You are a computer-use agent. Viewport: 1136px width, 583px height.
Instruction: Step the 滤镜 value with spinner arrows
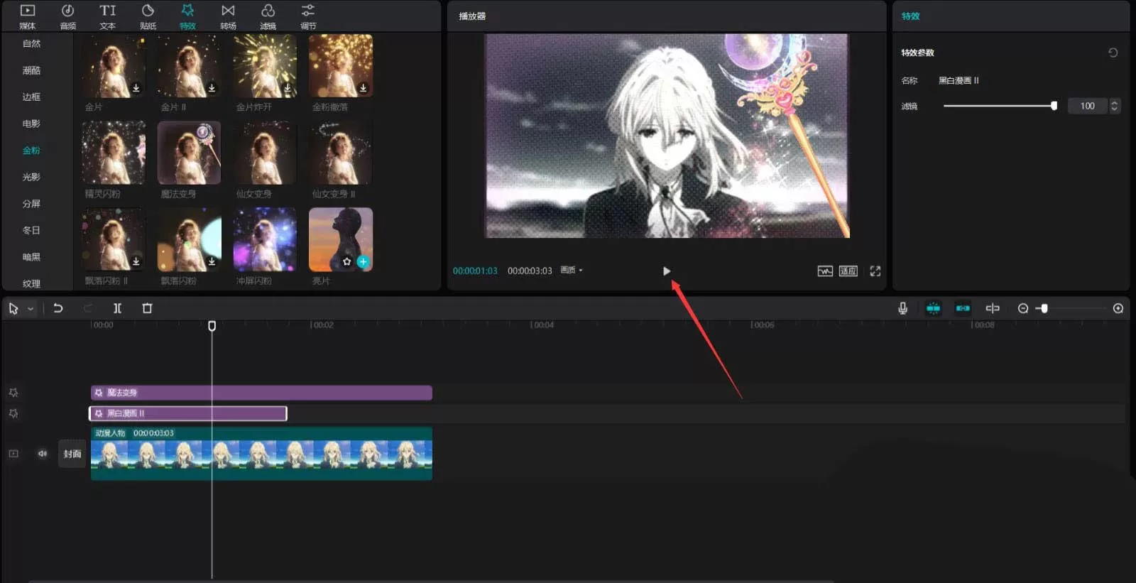coord(1115,106)
